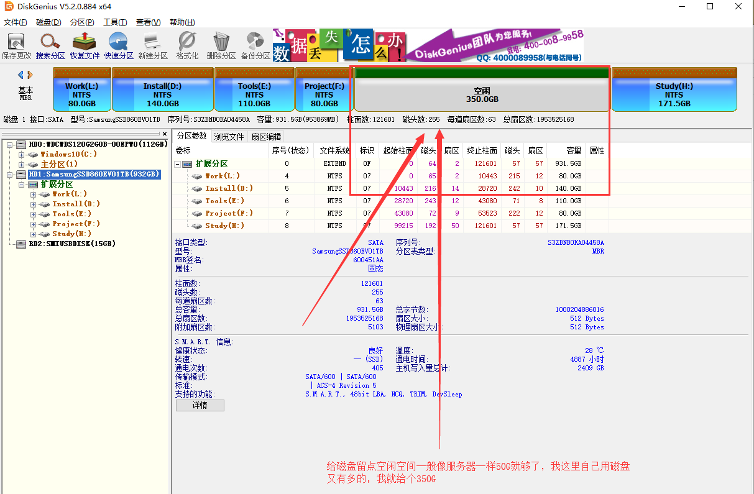Select the 空闲 350.0GB free space block
This screenshot has height=494, width=754.
pyautogui.click(x=482, y=90)
